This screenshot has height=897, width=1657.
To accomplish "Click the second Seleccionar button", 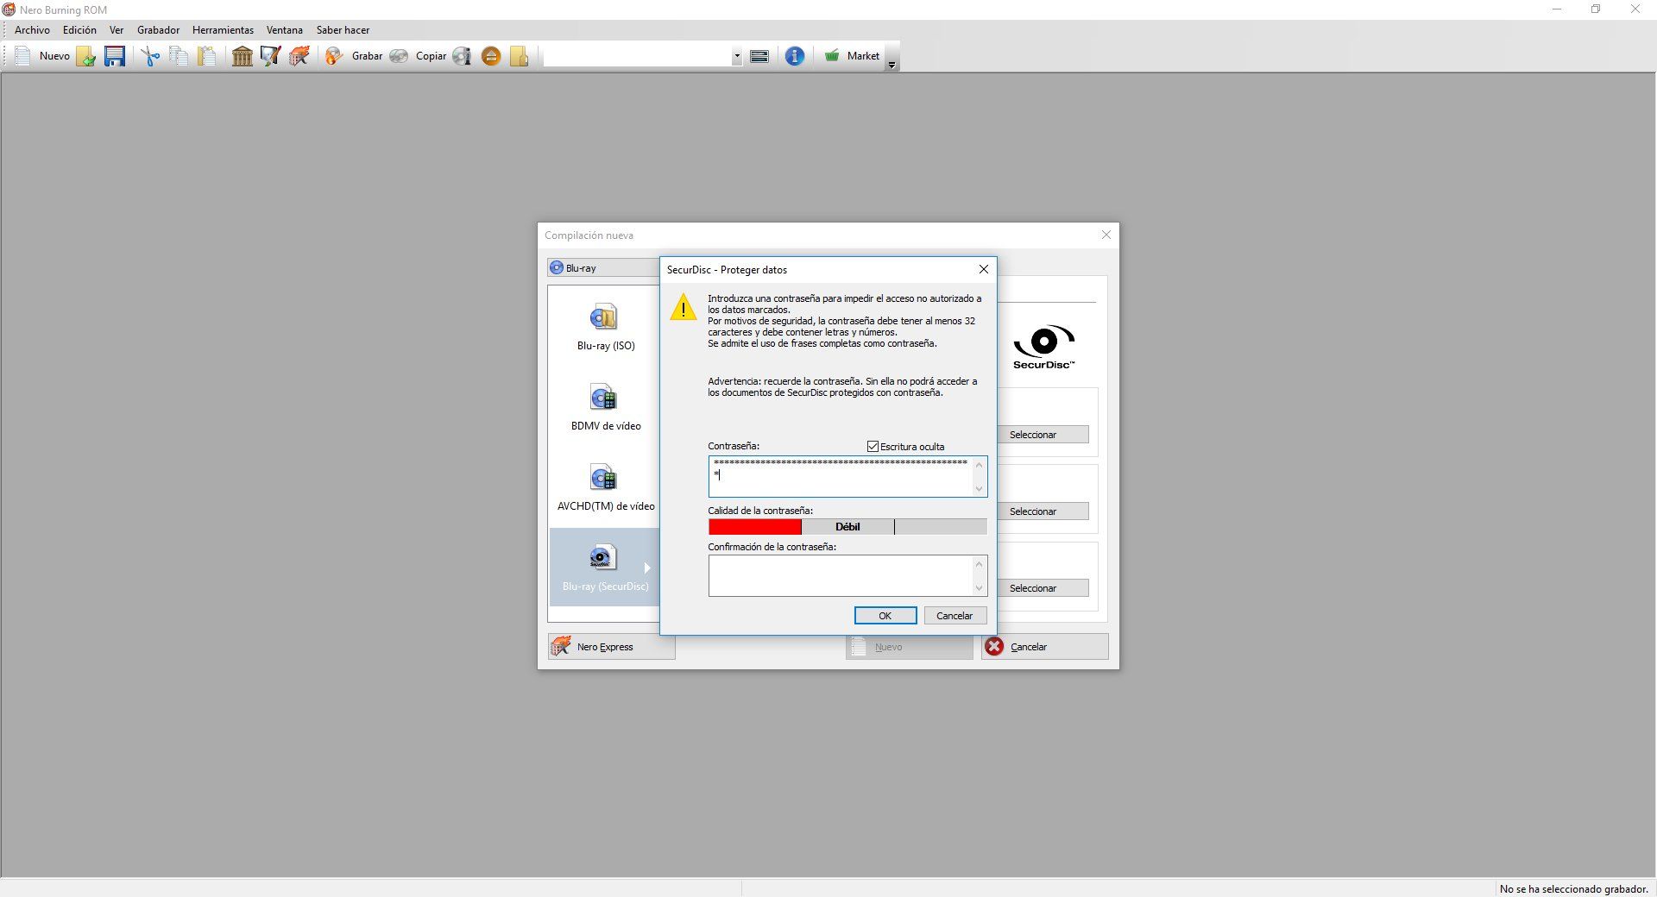I will point(1043,511).
